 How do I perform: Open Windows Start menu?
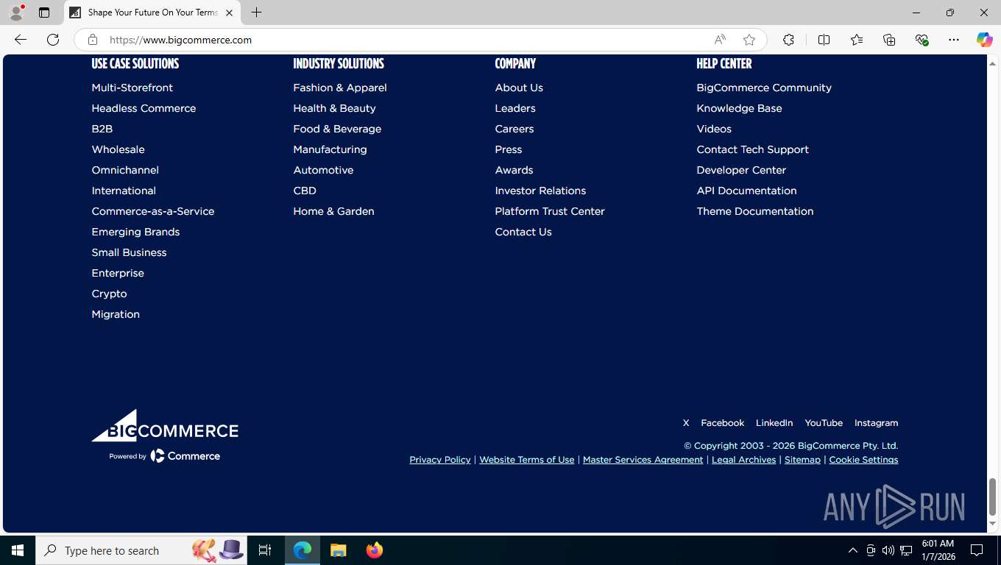(x=18, y=550)
